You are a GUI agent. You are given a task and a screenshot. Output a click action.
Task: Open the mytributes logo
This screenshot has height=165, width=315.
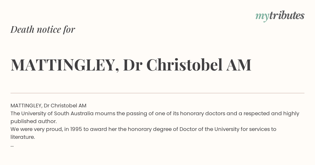click(x=280, y=16)
